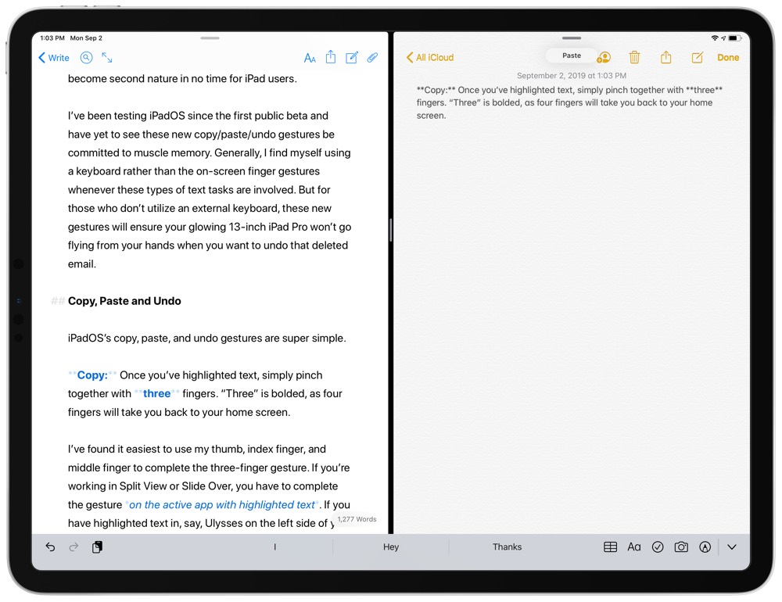782x602 pixels.
Task: Tap the "I've been testing iPadOS" paragraph
Action: (210, 189)
